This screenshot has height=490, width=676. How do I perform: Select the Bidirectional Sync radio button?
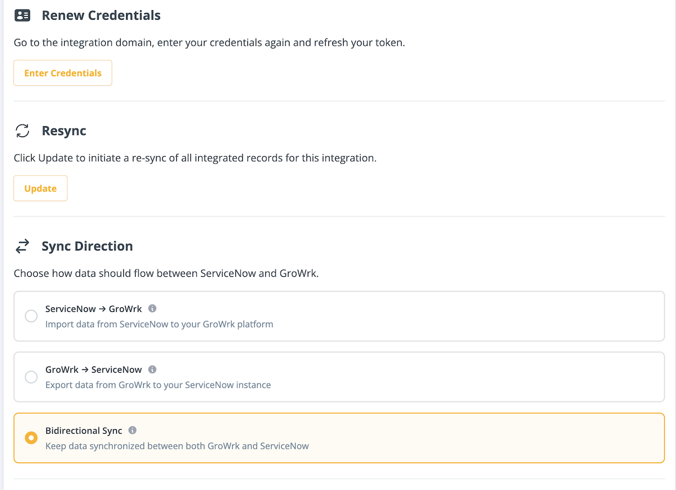31,438
